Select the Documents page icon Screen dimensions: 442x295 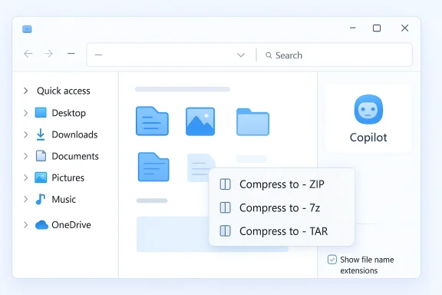pyautogui.click(x=41, y=156)
